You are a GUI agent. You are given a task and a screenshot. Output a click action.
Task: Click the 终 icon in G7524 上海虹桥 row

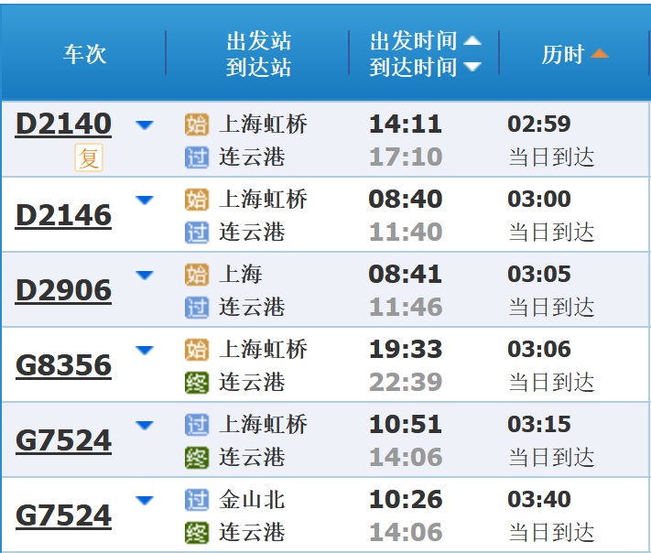[197, 457]
